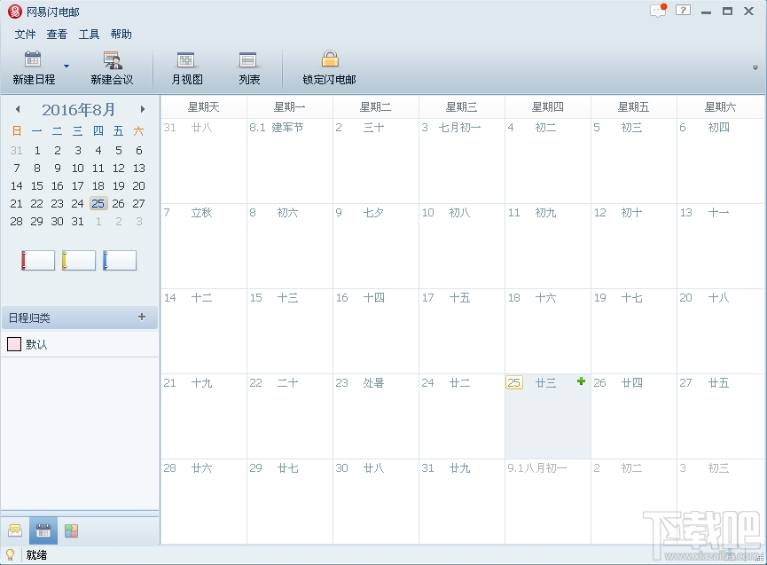Screen dimensions: 767x565
Task: Click the 2016年8月 month title
Action: tap(78, 110)
